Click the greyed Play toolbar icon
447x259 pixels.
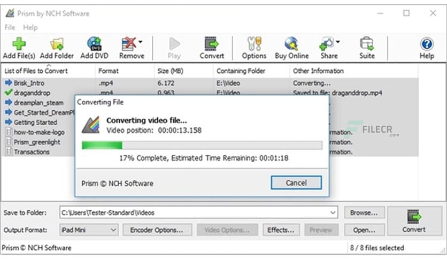[x=174, y=48]
